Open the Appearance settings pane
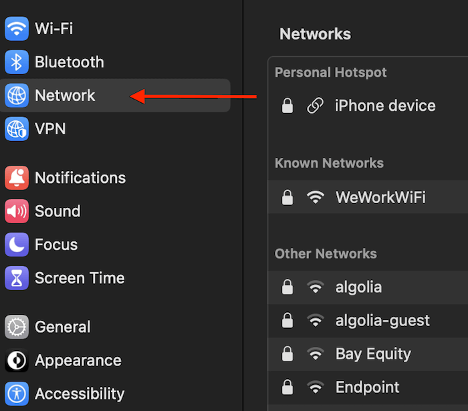Screen dimensions: 468x411 click(x=78, y=360)
